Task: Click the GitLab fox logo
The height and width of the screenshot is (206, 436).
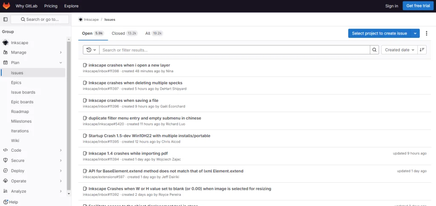Action: (6, 6)
